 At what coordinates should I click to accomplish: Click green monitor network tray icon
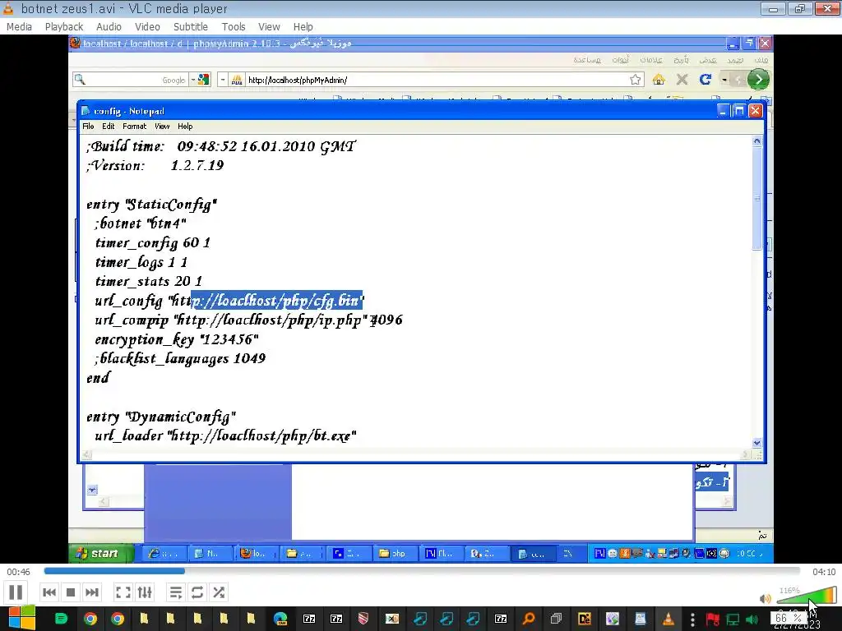[x=733, y=619]
